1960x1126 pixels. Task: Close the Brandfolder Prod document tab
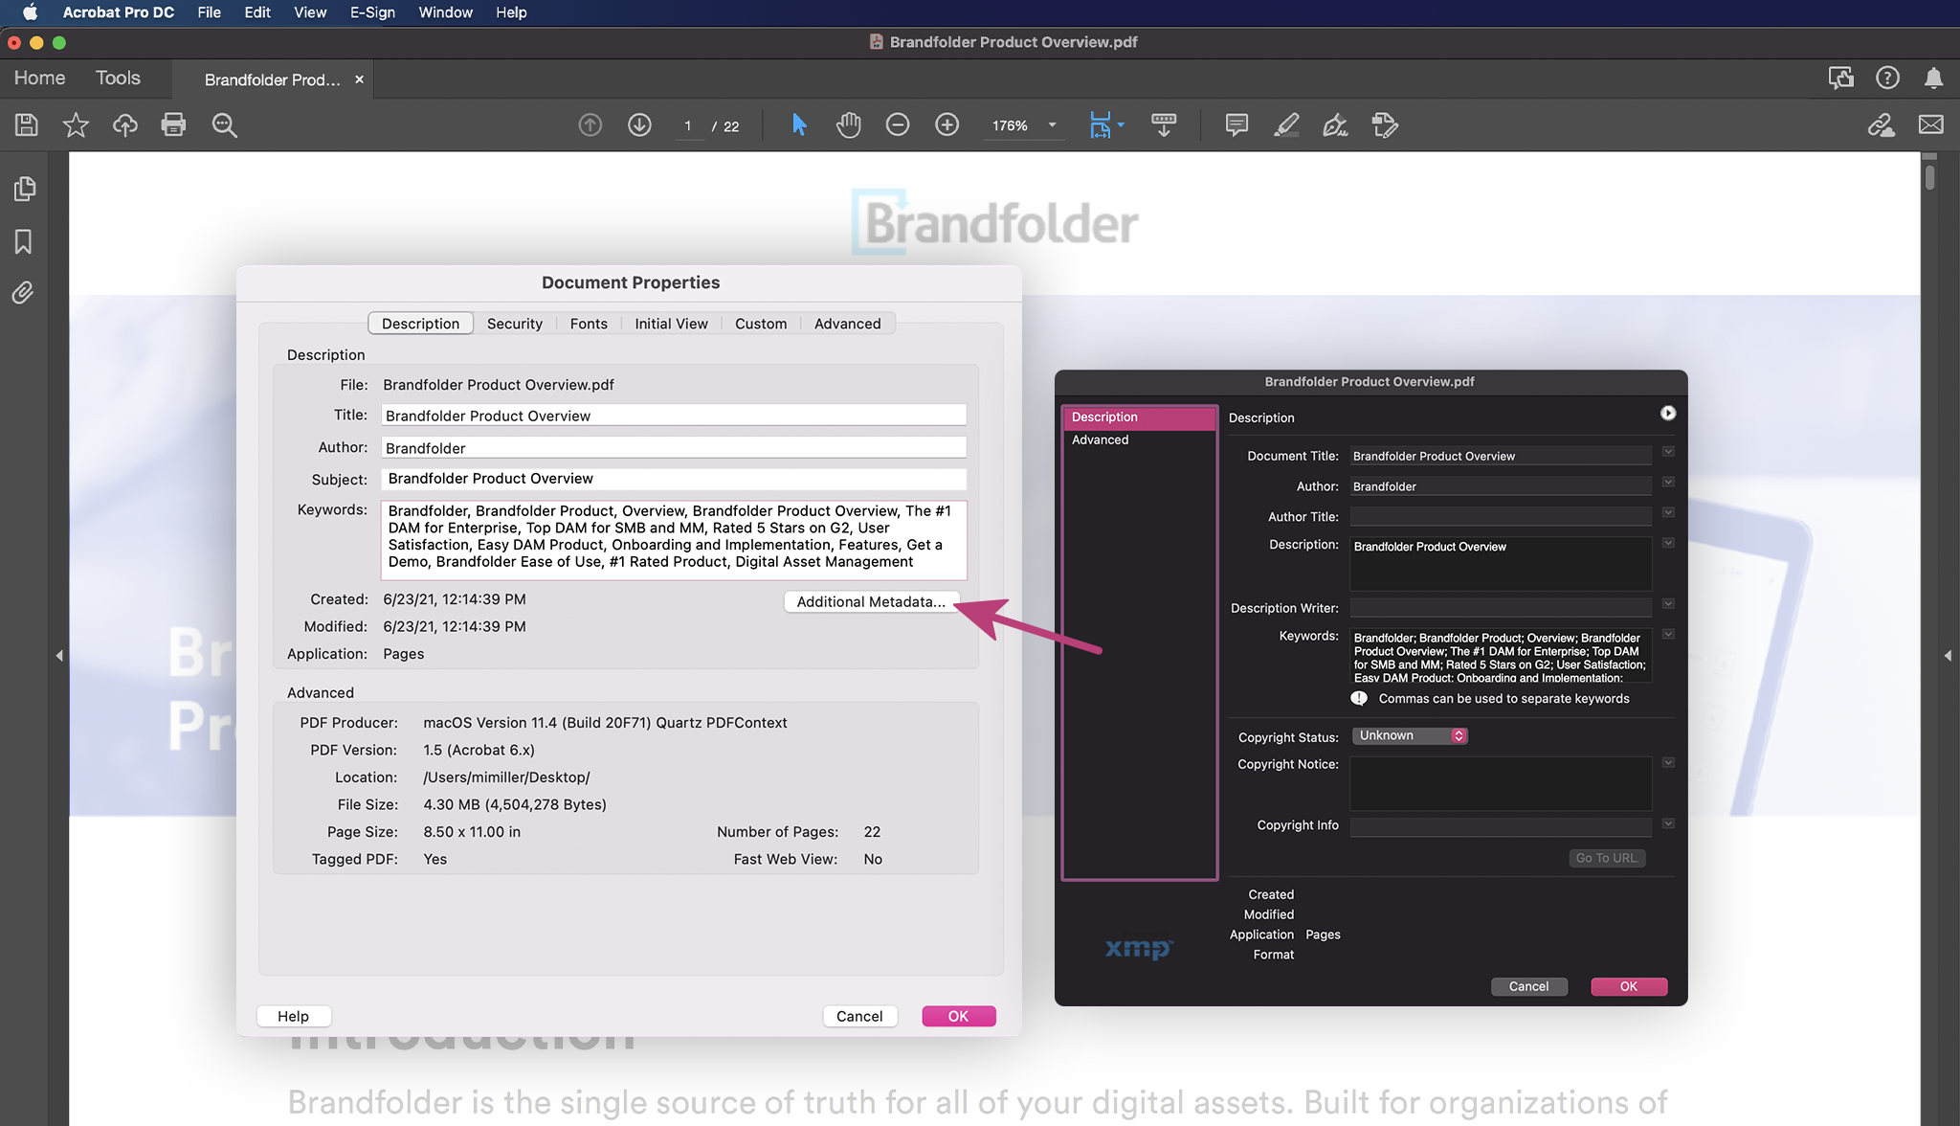point(359,79)
